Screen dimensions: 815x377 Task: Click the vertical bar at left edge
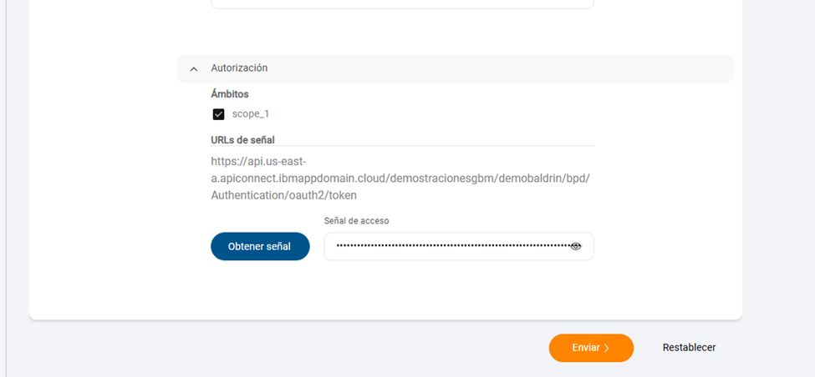6,188
